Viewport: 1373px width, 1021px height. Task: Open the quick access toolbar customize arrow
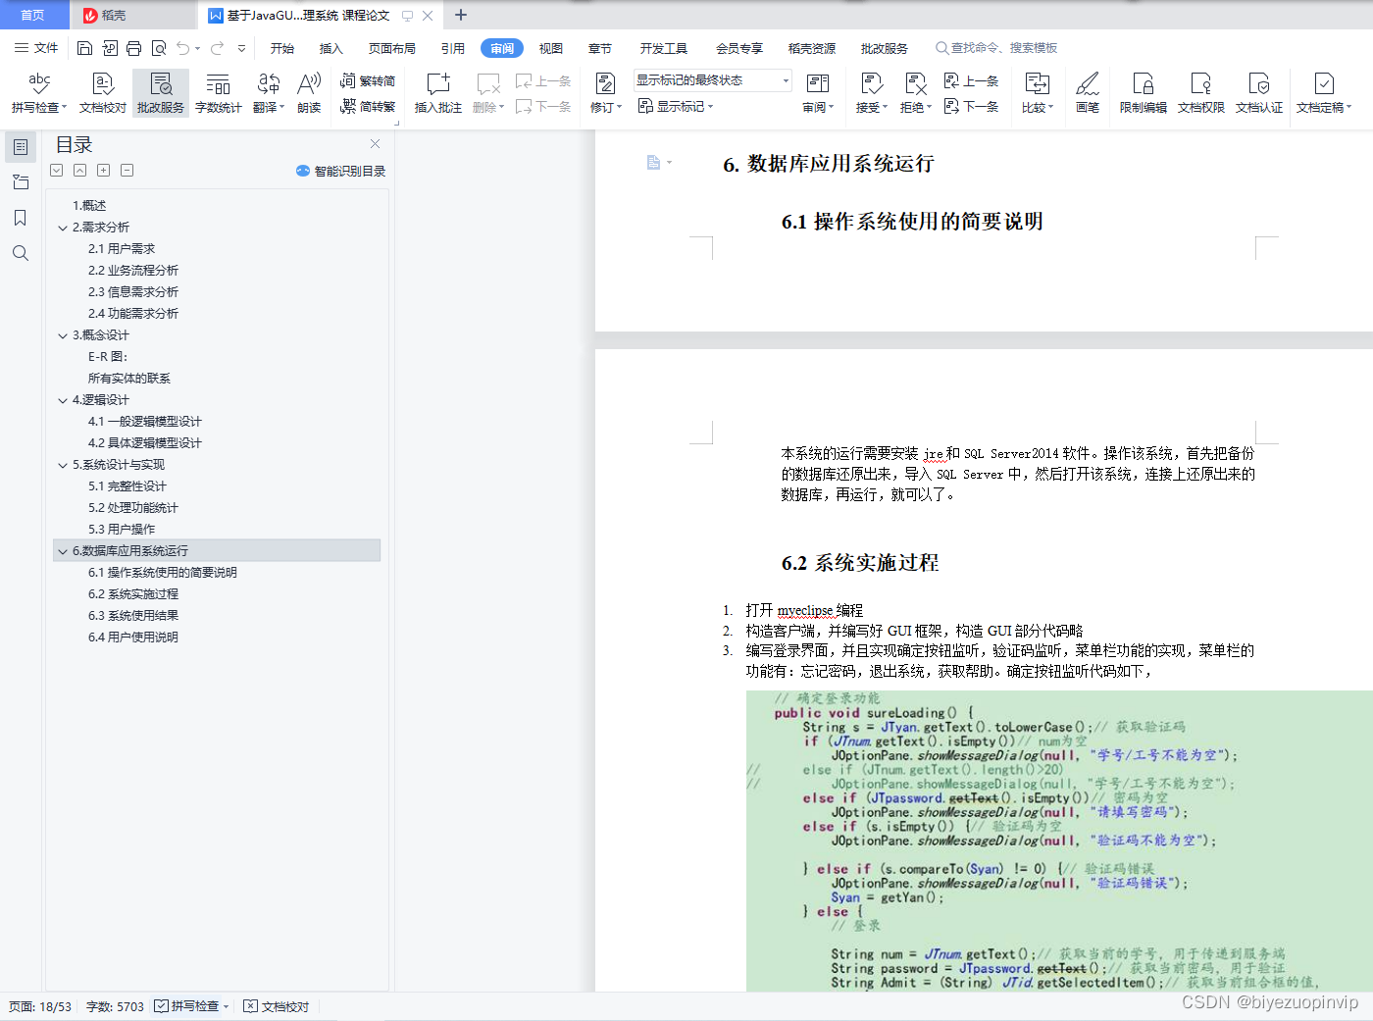[x=241, y=48]
